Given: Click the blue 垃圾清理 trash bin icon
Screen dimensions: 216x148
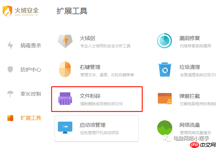Looking at the screenshot, I should click(x=165, y=69).
